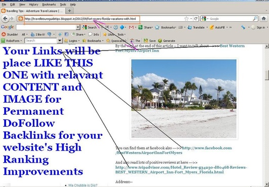
Task: Click the AutoFill pencil button
Action: pyautogui.click(x=217, y=27)
